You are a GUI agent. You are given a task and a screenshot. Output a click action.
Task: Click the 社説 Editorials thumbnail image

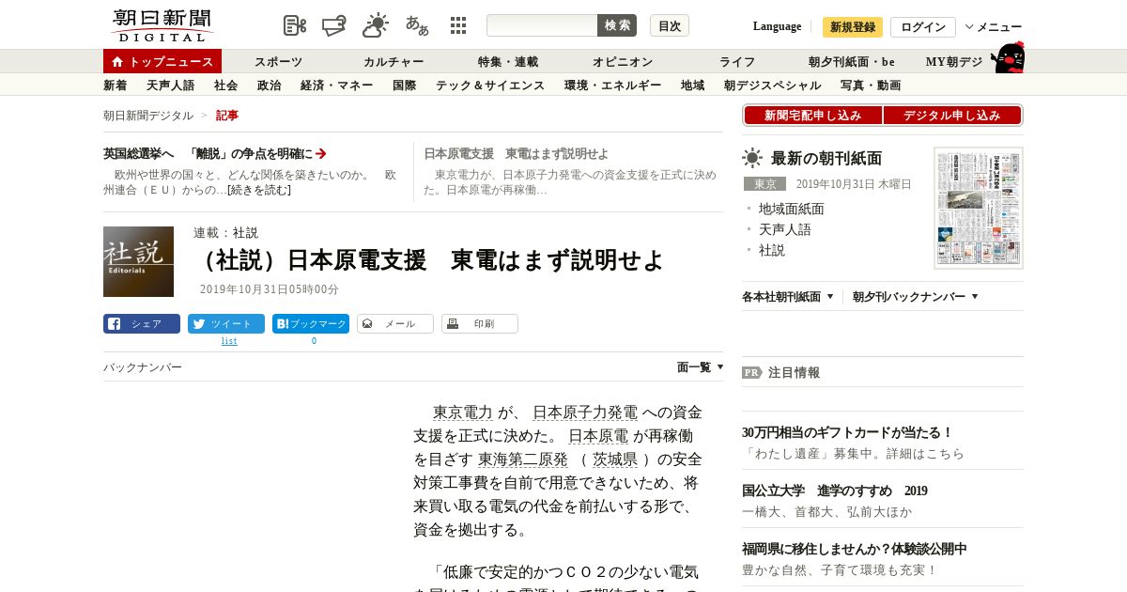138,261
